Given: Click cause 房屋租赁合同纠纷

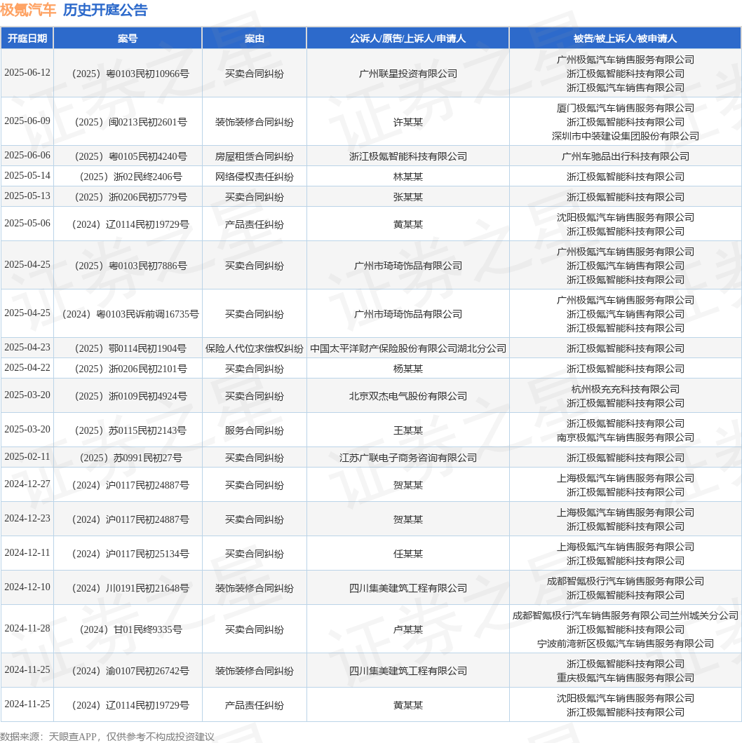Looking at the screenshot, I should 254,156.
